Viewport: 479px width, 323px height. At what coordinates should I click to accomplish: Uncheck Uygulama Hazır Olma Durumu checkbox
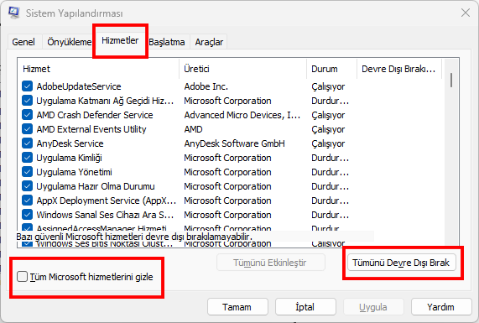[x=27, y=186]
